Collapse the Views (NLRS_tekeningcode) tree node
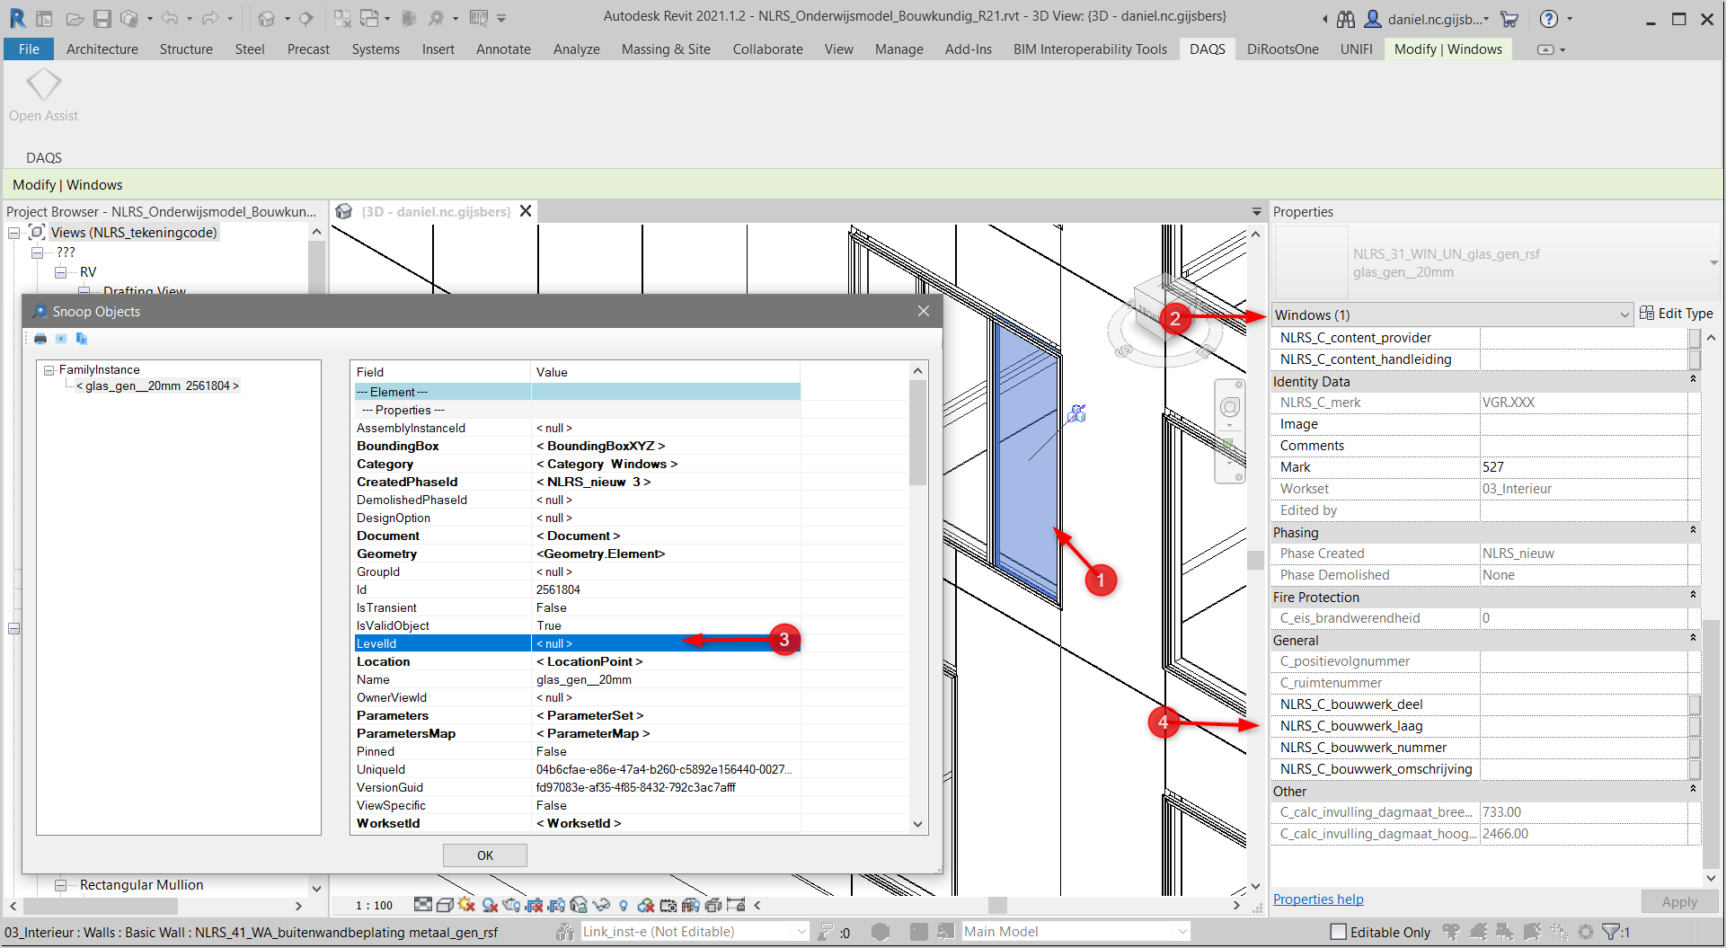The height and width of the screenshot is (948, 1726). [x=14, y=233]
